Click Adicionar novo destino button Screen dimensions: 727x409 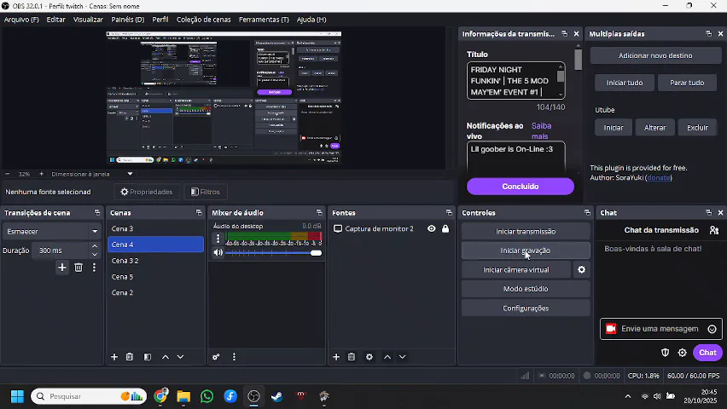point(655,55)
